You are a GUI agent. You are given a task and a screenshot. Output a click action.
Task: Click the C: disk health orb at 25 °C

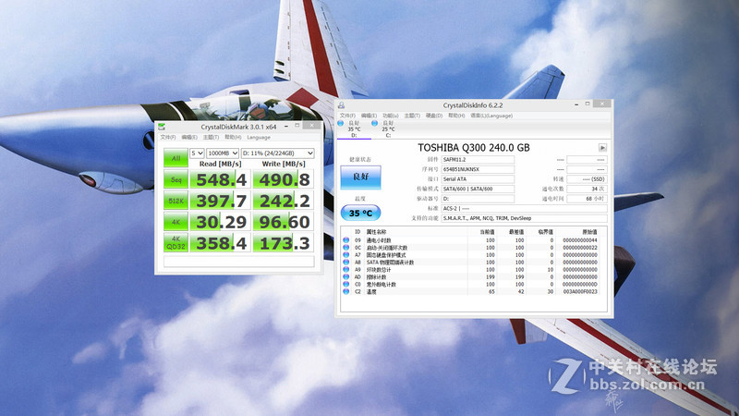(374, 124)
